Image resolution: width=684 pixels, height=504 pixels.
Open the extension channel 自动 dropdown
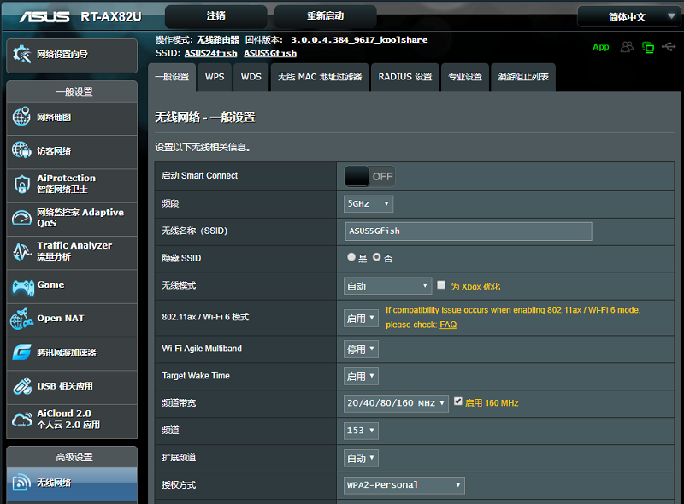point(361,458)
